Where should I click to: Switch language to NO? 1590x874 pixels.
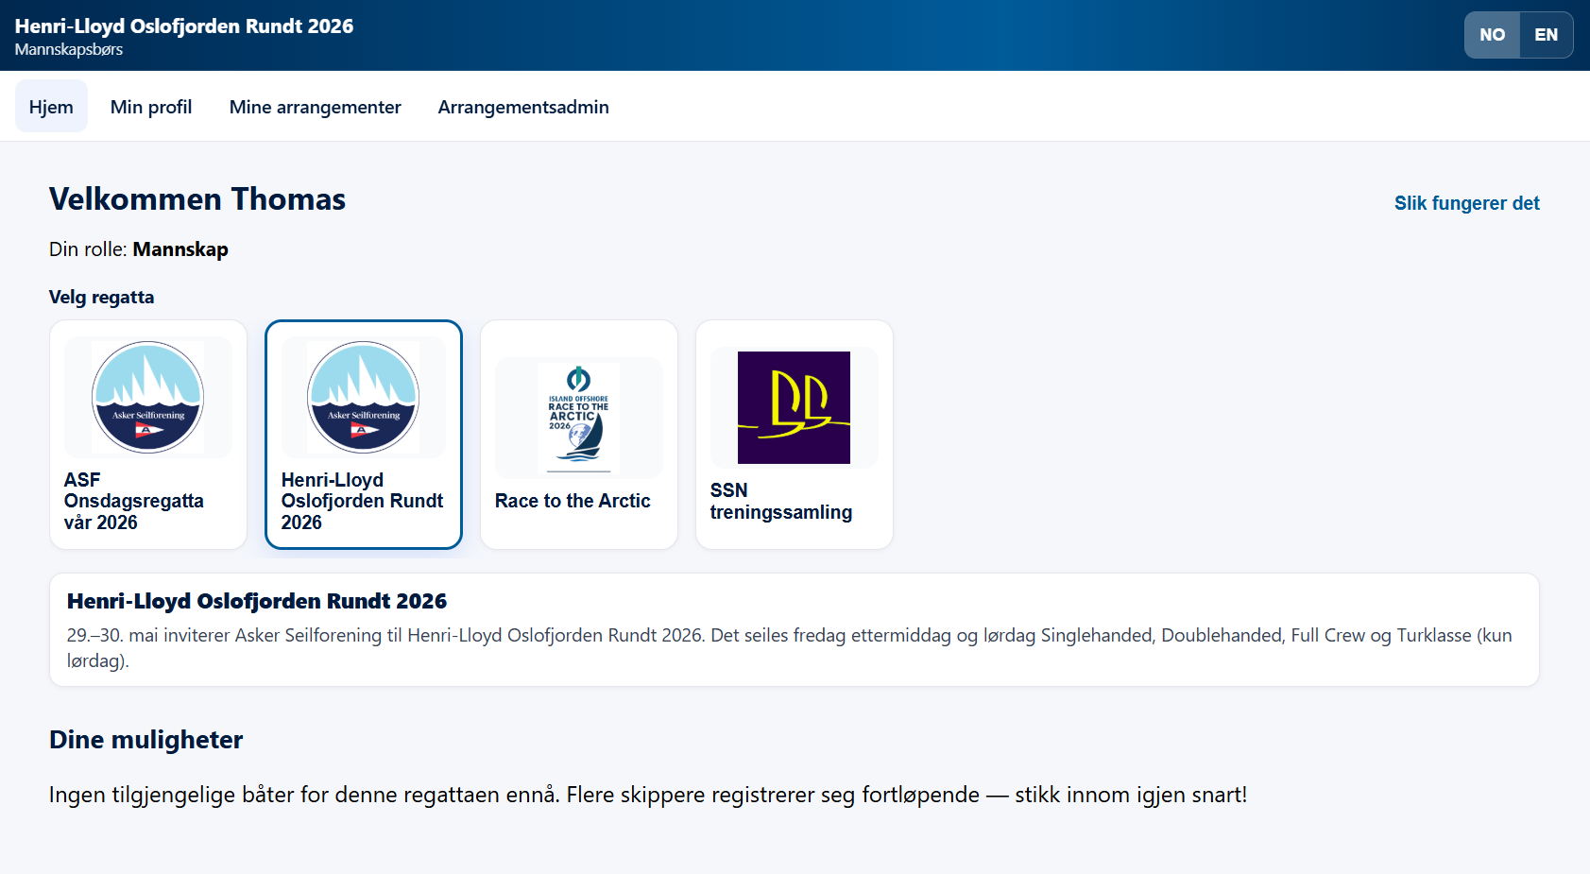click(1492, 35)
